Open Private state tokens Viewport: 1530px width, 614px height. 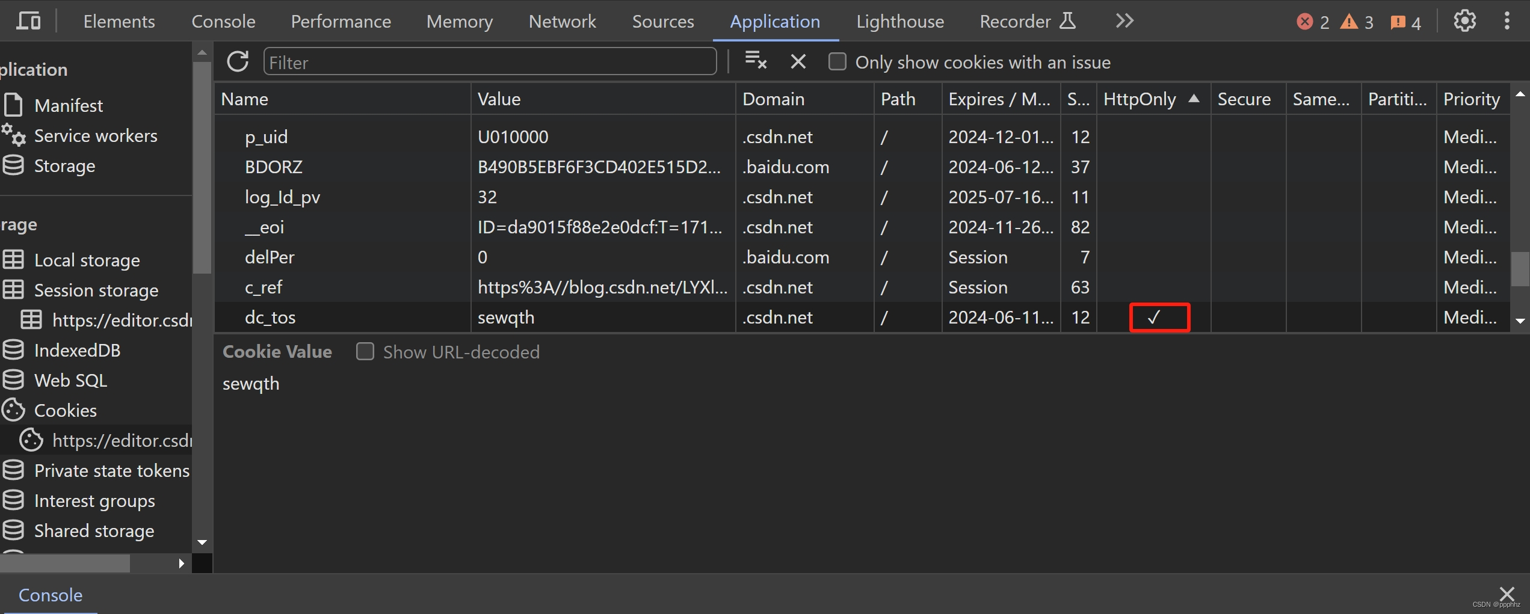[111, 471]
